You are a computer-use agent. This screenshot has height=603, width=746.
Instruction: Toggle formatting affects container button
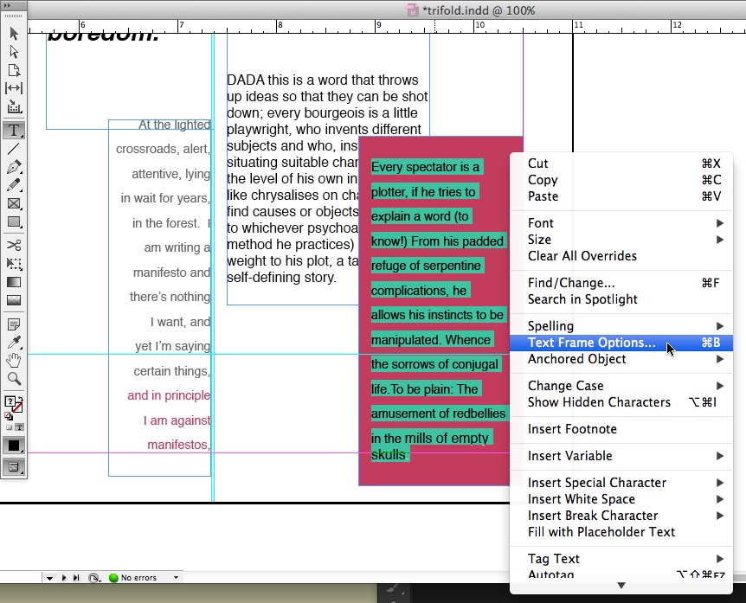click(10, 427)
